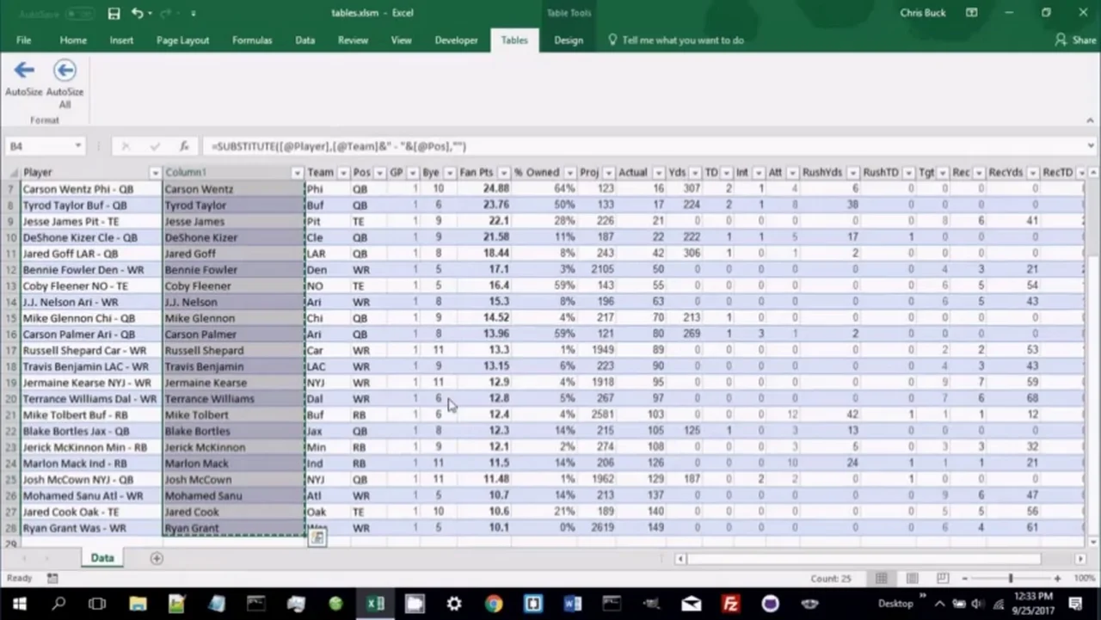Toggle the AutoSave switch

[79, 14]
